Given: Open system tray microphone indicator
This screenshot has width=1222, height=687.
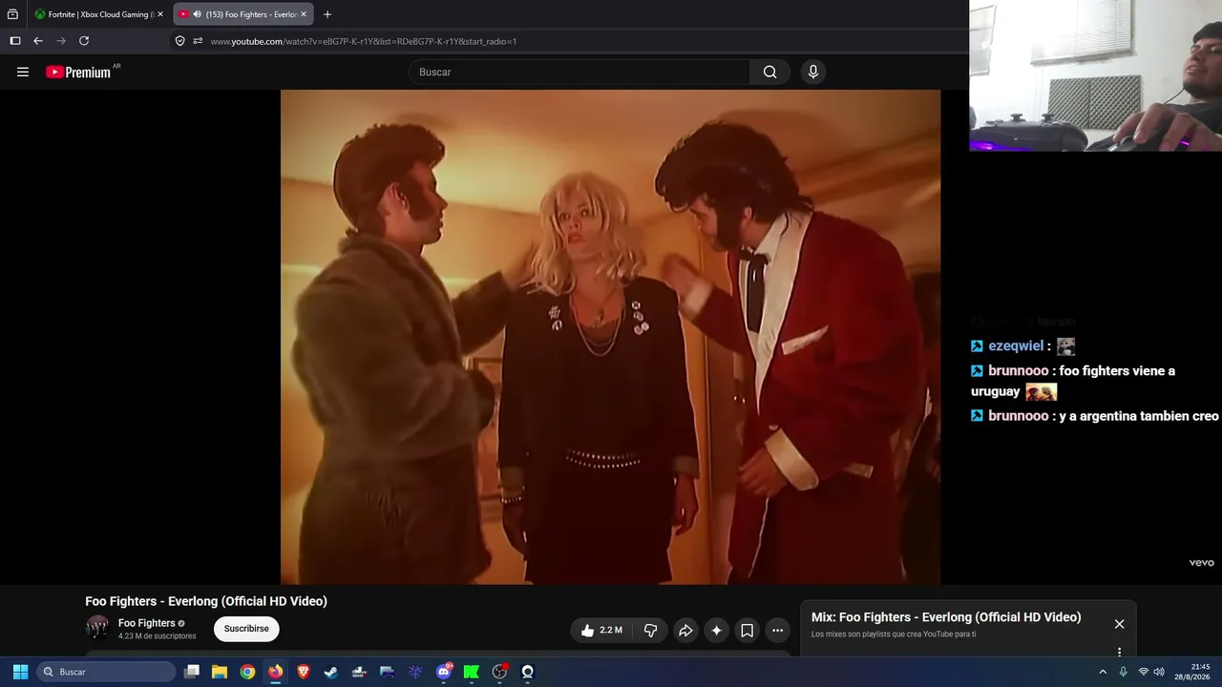Looking at the screenshot, I should [x=1123, y=672].
